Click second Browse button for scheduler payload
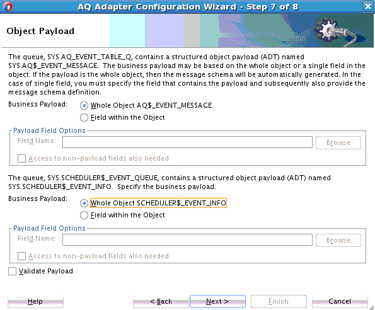 pos(338,240)
